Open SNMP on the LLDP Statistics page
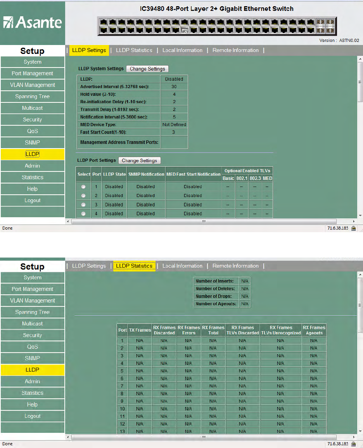The width and height of the screenshot is (363, 448). tap(33, 358)
